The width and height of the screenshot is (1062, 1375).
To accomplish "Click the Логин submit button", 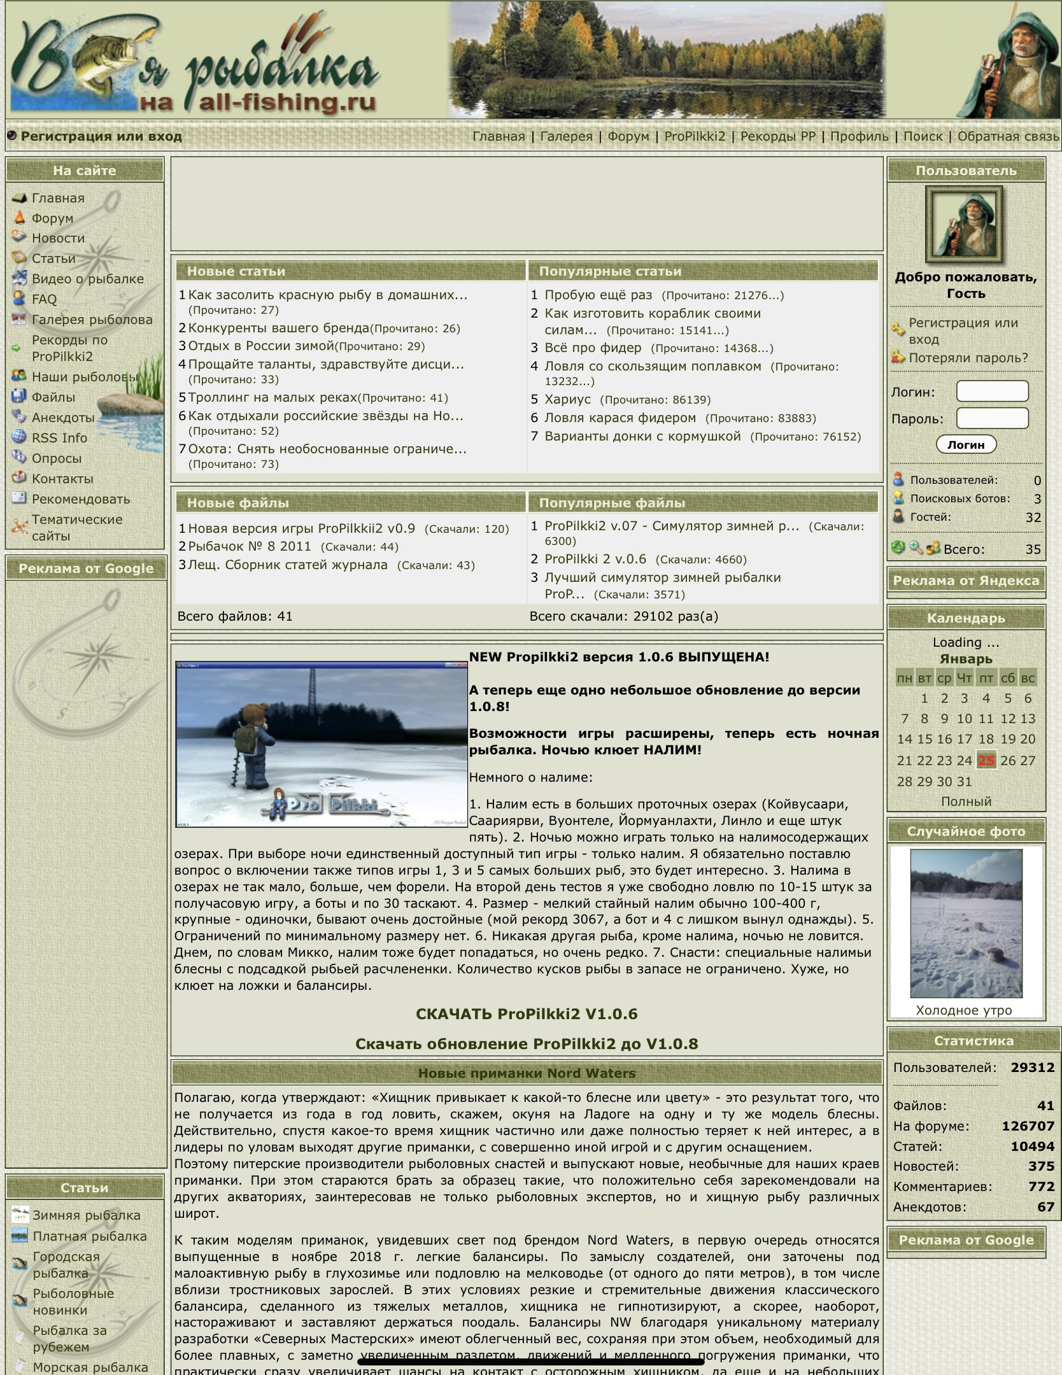I will [x=966, y=444].
